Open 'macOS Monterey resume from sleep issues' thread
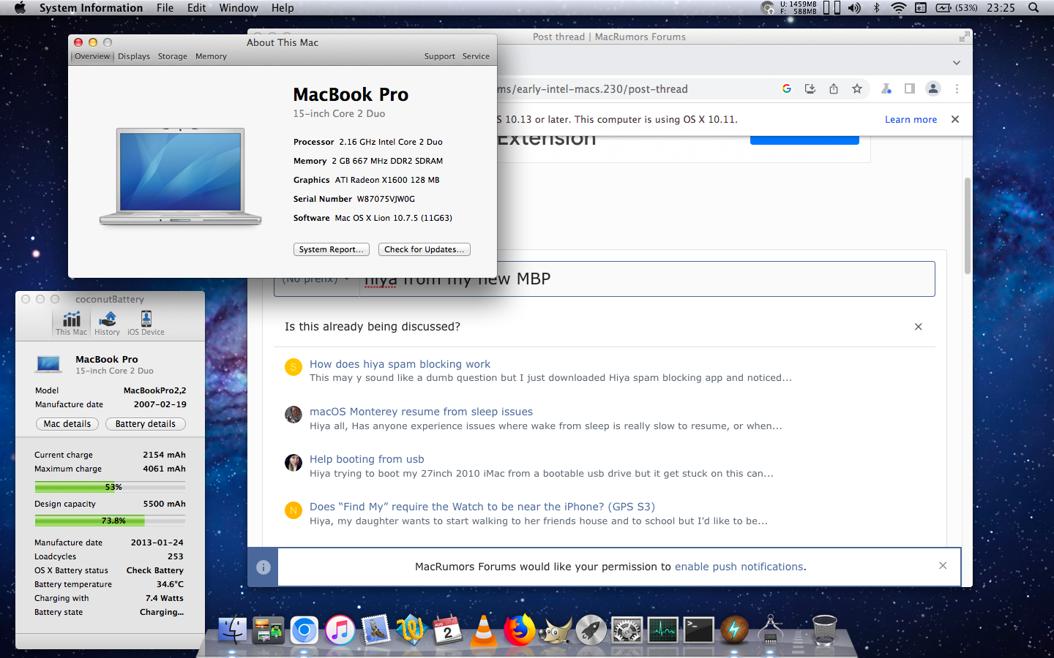 [421, 412]
